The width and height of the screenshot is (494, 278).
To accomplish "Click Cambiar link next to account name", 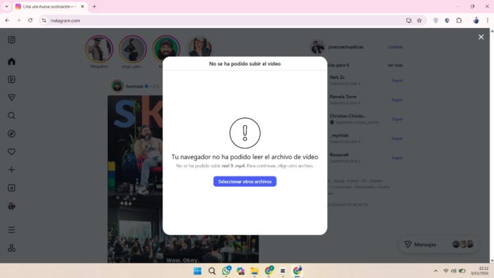I will click(x=395, y=47).
